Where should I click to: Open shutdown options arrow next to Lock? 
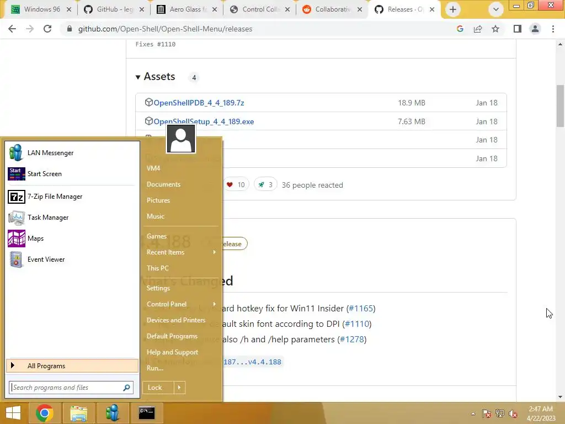coord(179,388)
